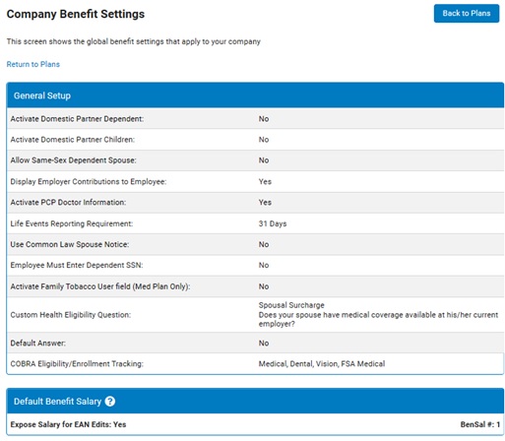Select the Expose Salary for EAN Edits text

click(x=68, y=424)
